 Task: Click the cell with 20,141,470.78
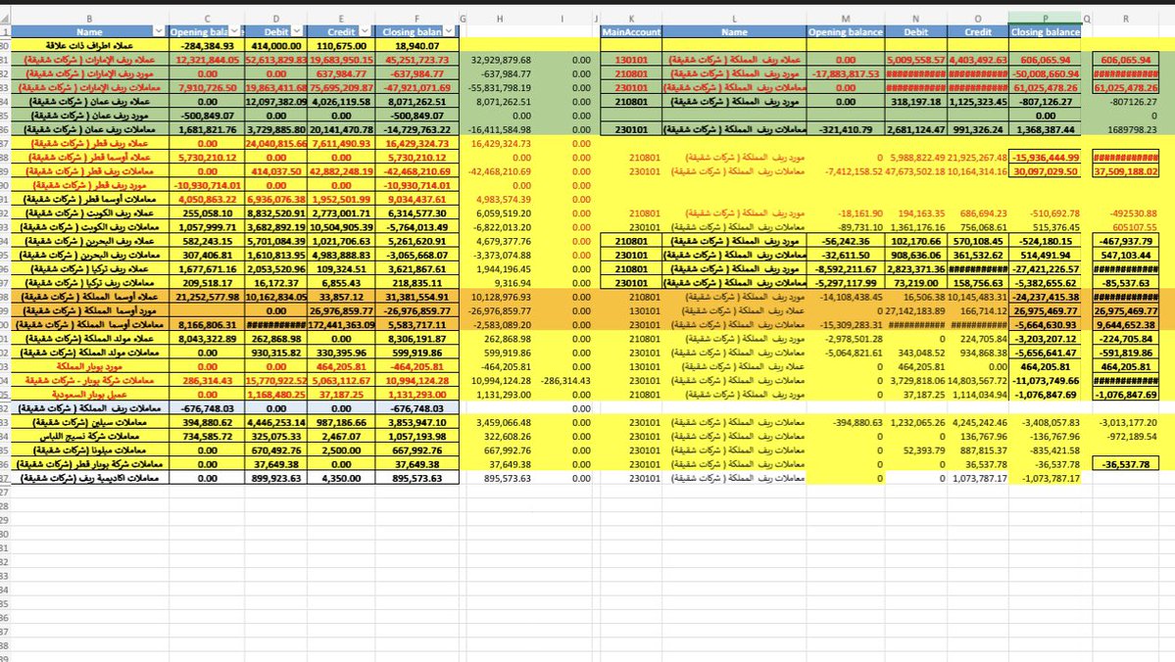click(341, 129)
